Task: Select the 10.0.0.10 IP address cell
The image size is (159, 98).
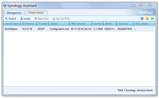Action: [27, 29]
